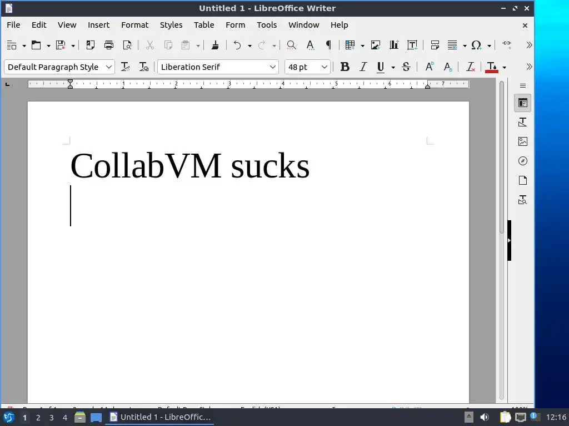This screenshot has height=426, width=569.
Task: Expand Formatting toolbar overflow chevron
Action: click(x=529, y=67)
